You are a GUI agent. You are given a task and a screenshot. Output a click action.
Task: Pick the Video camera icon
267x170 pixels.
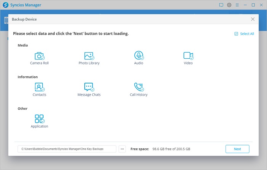tap(188, 56)
